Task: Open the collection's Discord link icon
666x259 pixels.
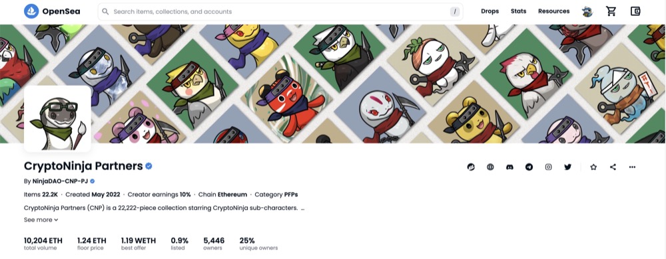Action: coord(509,167)
